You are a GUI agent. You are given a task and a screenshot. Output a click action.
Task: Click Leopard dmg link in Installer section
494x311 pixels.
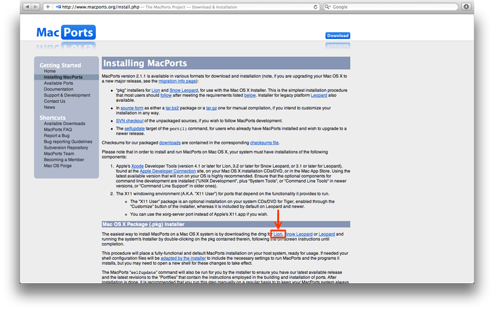coord(327,234)
